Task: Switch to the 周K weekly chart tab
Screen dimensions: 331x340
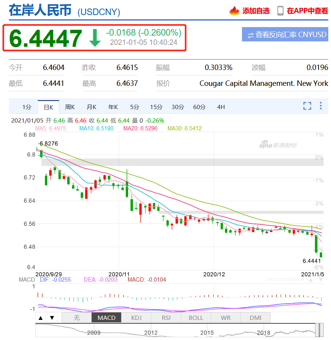Action: [x=70, y=107]
